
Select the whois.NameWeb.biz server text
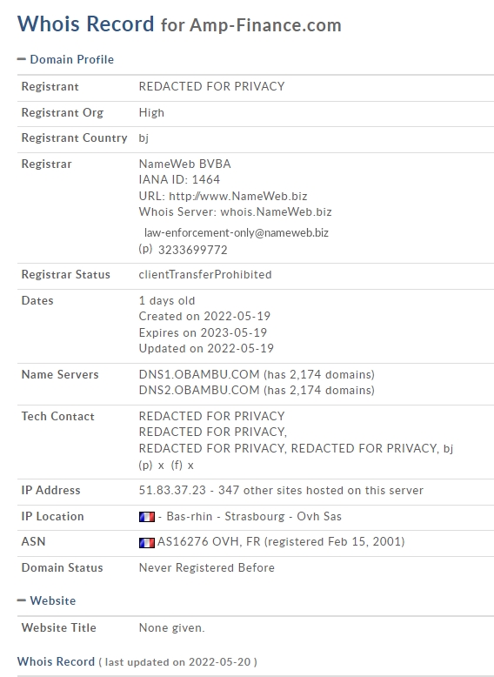(276, 212)
